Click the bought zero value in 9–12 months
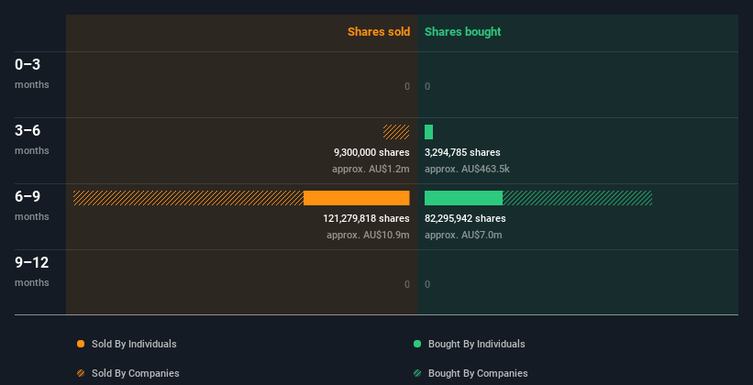Viewport: 753px width, 385px height. (x=427, y=284)
